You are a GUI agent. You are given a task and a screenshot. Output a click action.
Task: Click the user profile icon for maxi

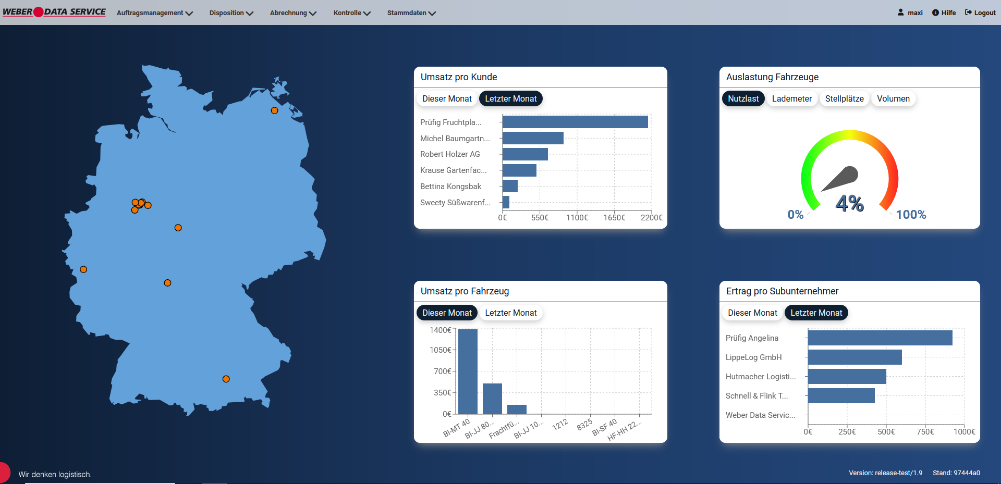[x=900, y=13]
